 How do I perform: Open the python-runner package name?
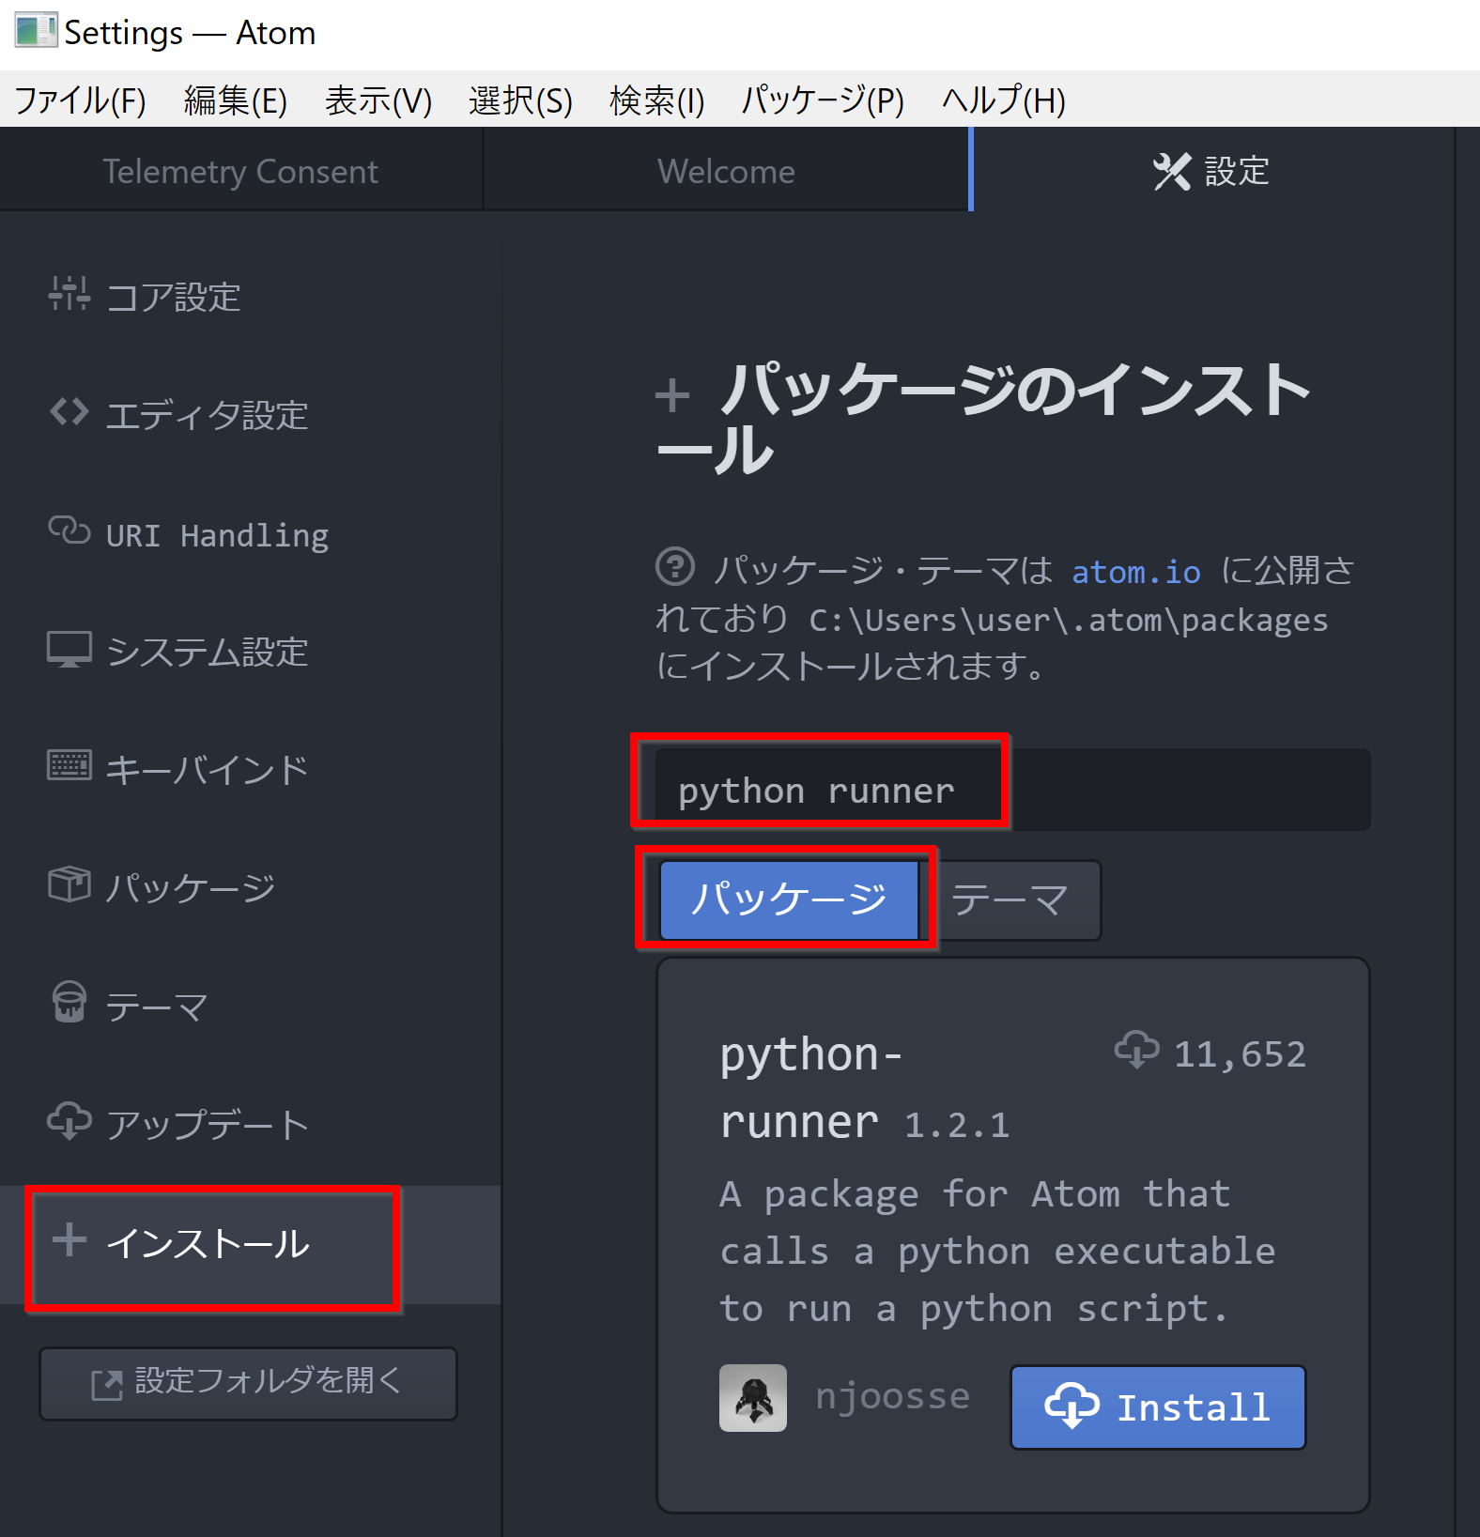click(811, 1087)
